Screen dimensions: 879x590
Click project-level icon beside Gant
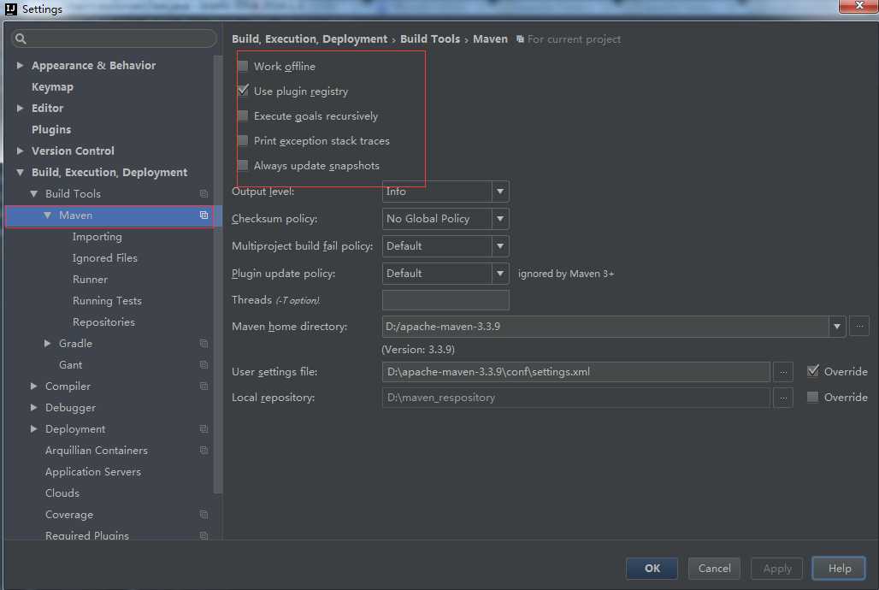(204, 364)
